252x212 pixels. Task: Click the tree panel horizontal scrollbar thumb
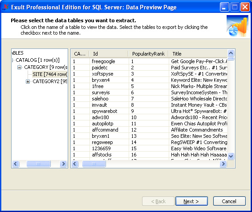pyautogui.click(x=39, y=164)
